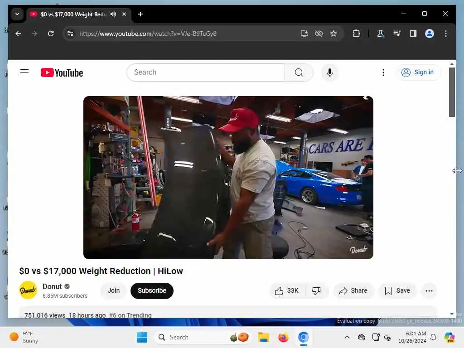Join the Donut channel membership
The height and width of the screenshot is (348, 464).
click(114, 290)
